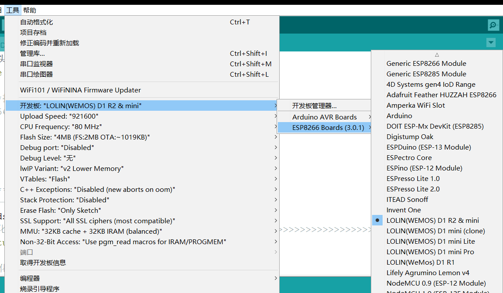The width and height of the screenshot is (503, 293).
Task: Expand the Upload Speed submenu
Action: [142, 116]
